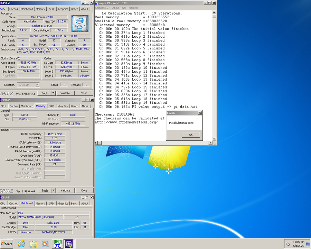Select Memory tab in bottom CPU-Z window

pos(40,204)
